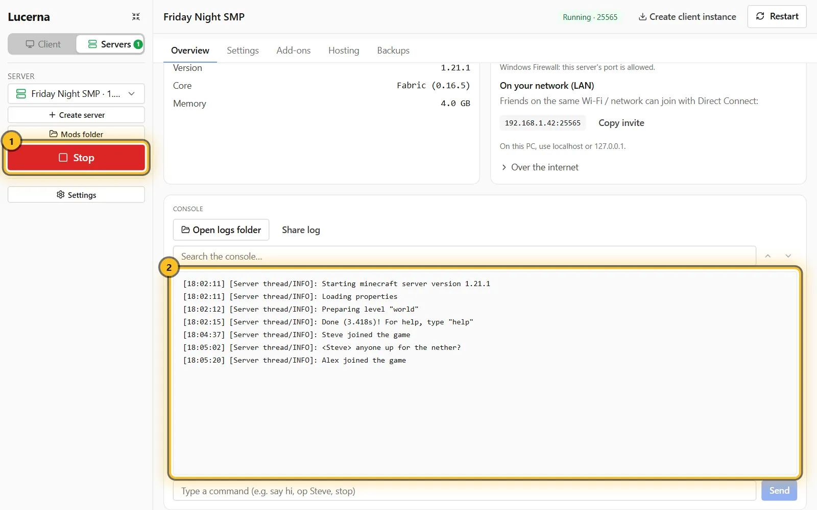Restart the server
The image size is (817, 510).
(777, 16)
